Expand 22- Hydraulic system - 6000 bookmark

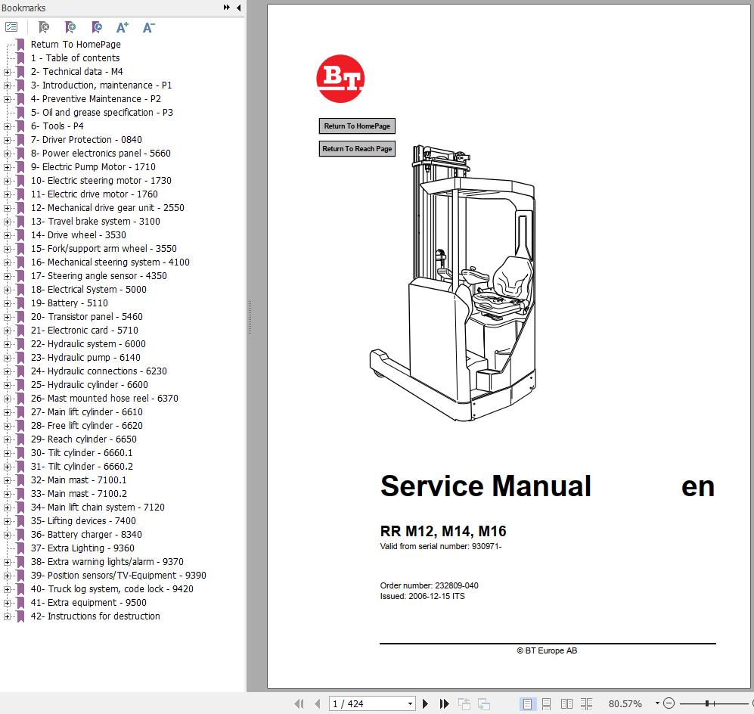7,344
